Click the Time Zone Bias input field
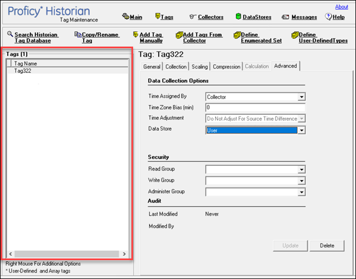The image size is (356, 279). (x=256, y=108)
